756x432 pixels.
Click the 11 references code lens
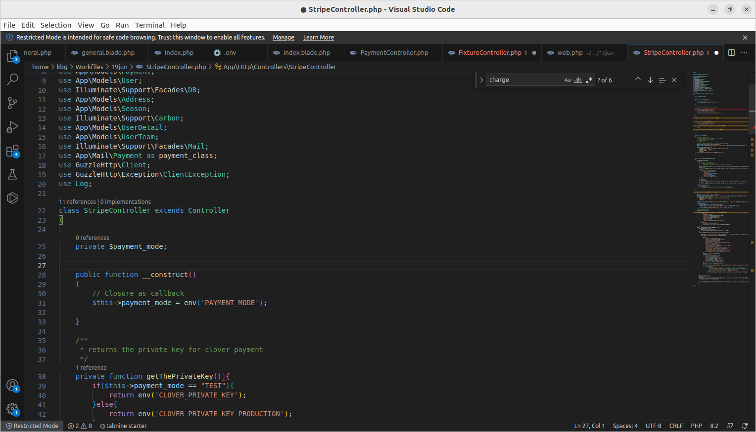pos(77,202)
